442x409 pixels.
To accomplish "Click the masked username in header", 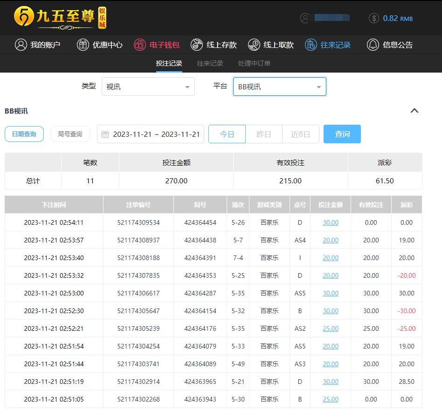I will click(332, 18).
